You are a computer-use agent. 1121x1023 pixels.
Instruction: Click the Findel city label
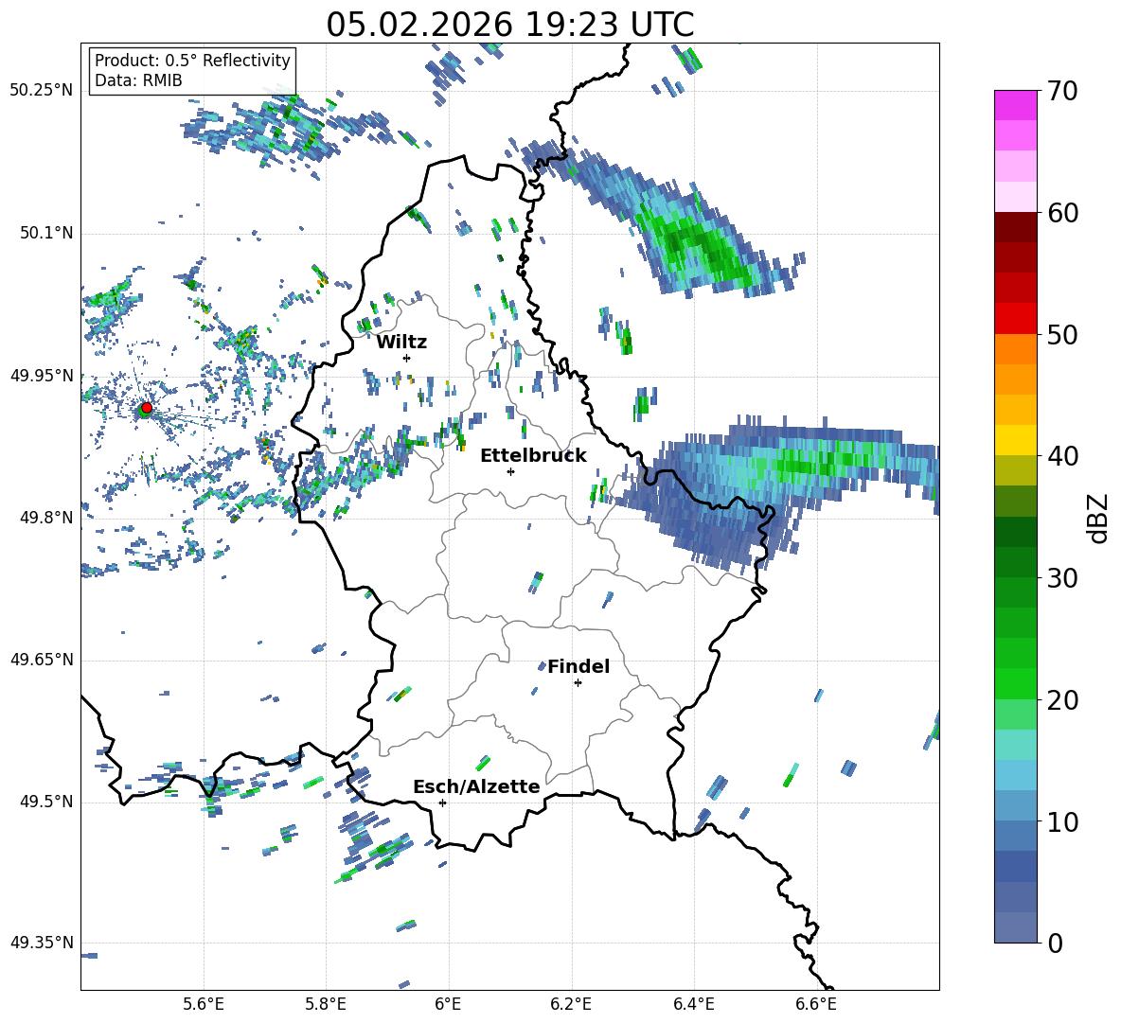(x=578, y=666)
